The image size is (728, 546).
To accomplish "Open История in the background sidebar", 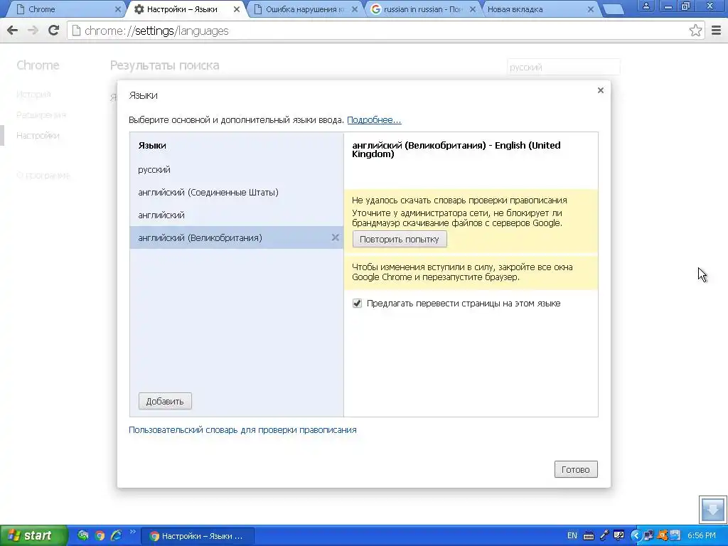I will pos(33,95).
